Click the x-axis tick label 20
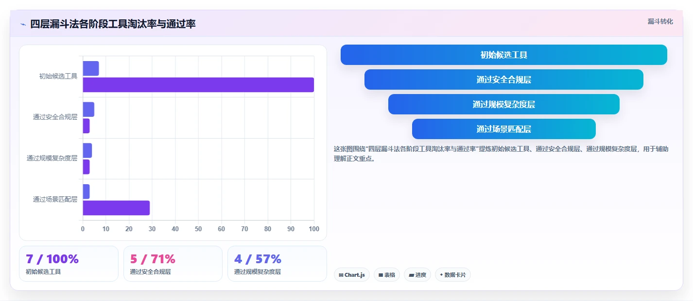The image size is (693, 301). coord(129,229)
